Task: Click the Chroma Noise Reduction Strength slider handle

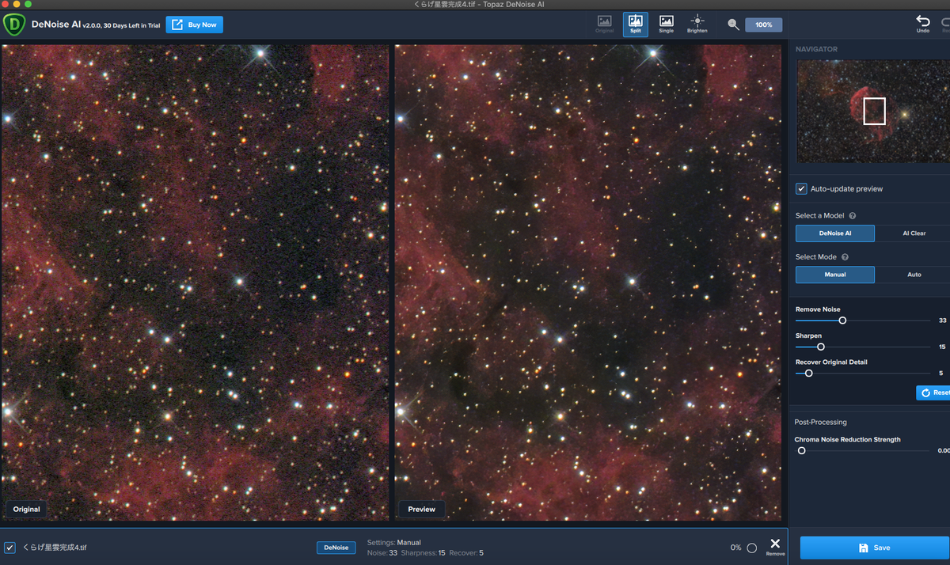Action: (801, 450)
